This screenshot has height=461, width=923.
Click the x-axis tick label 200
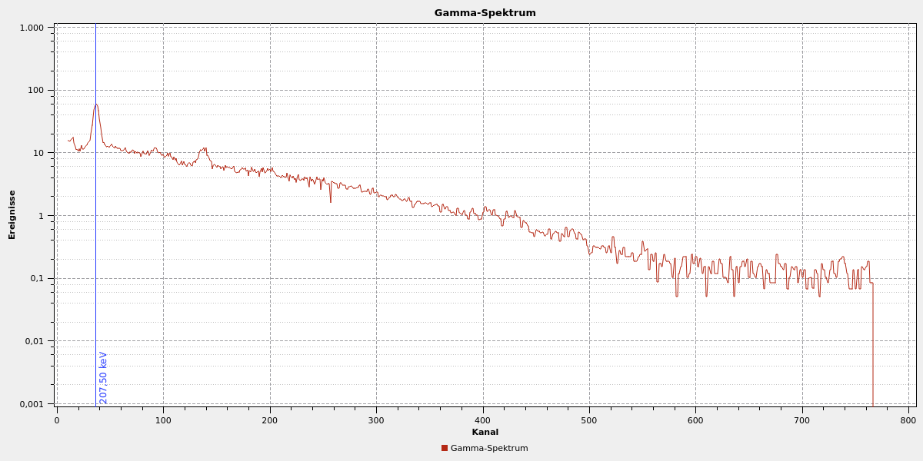pyautogui.click(x=270, y=420)
